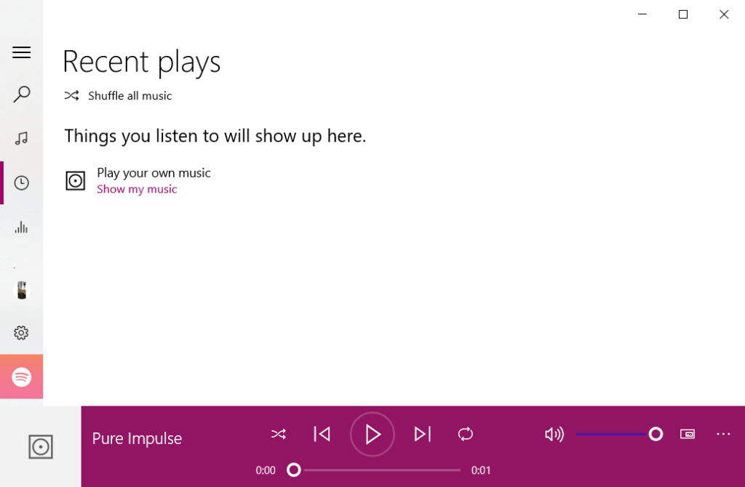
Task: Open Settings gear in the sidebar
Action: point(21,333)
